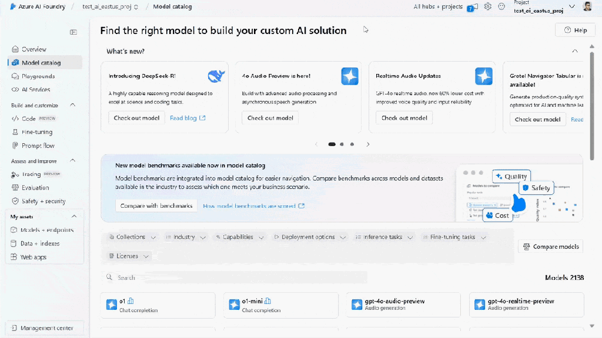The width and height of the screenshot is (602, 338).
Task: Click the Safety shield chip in illustration
Action: (536, 188)
